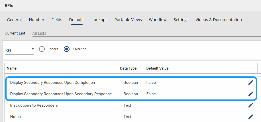Click the Data Type column header
261x122 pixels.
coord(128,68)
